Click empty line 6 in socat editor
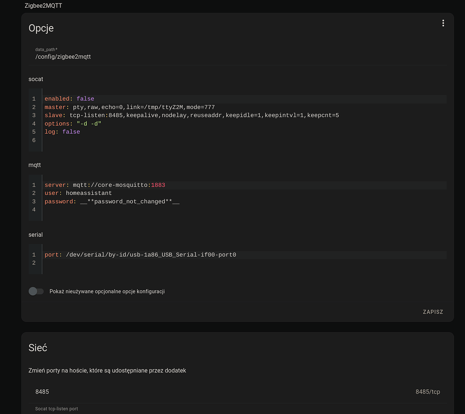The height and width of the screenshot is (414, 465). (182, 141)
